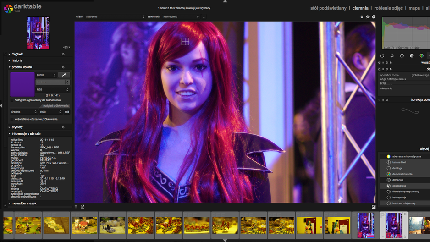Open presets menu of the korekcja module header

tap(383, 100)
